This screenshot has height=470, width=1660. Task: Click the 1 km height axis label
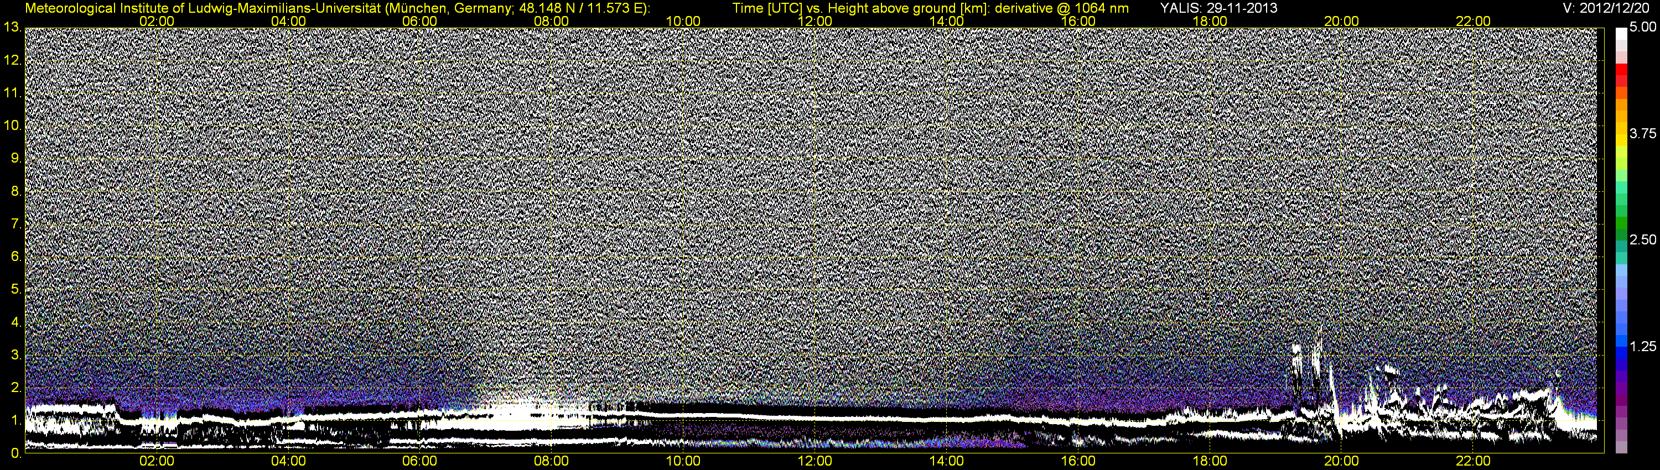[x=16, y=420]
